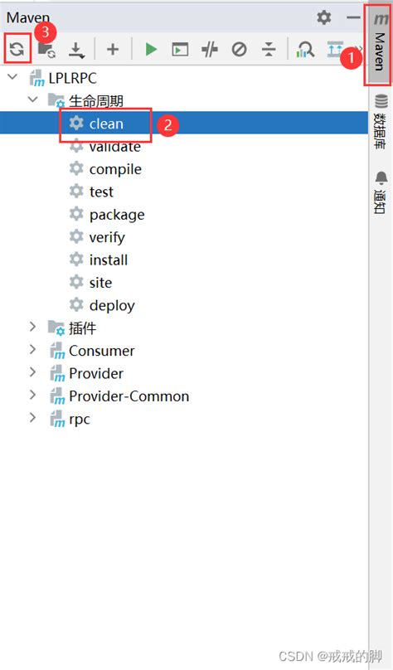393x670 pixels.
Task: Run Maven build with green play icon
Action: click(x=151, y=50)
